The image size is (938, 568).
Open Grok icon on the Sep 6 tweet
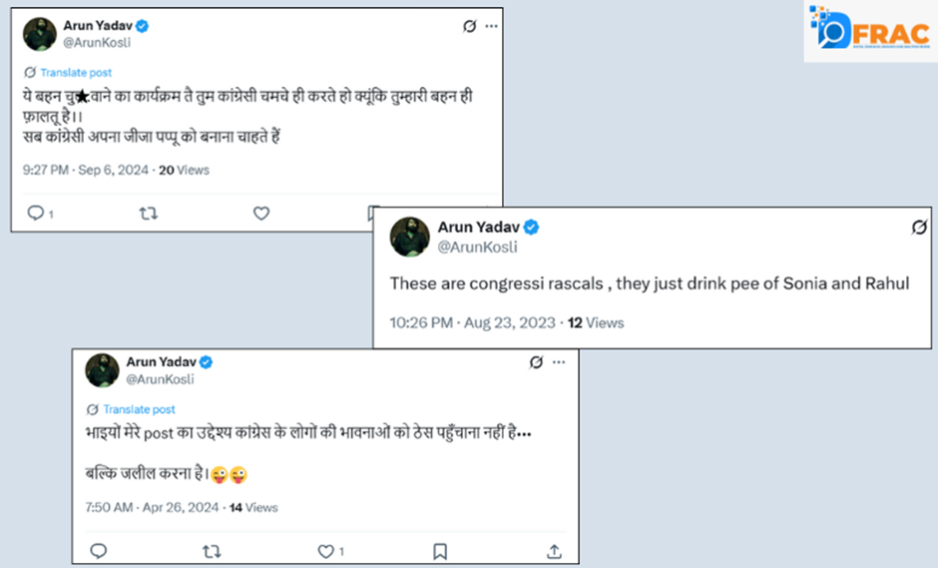470,27
